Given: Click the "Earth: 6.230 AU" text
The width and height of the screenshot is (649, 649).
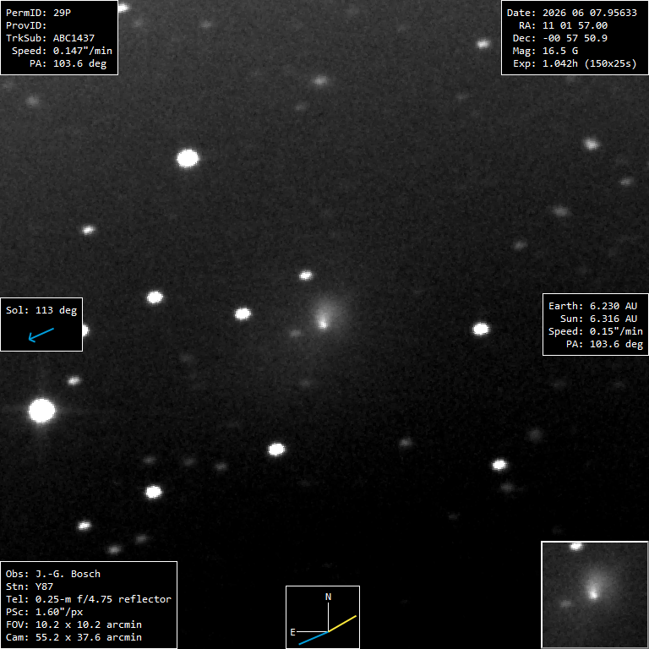Looking at the screenshot, I should tap(592, 306).
